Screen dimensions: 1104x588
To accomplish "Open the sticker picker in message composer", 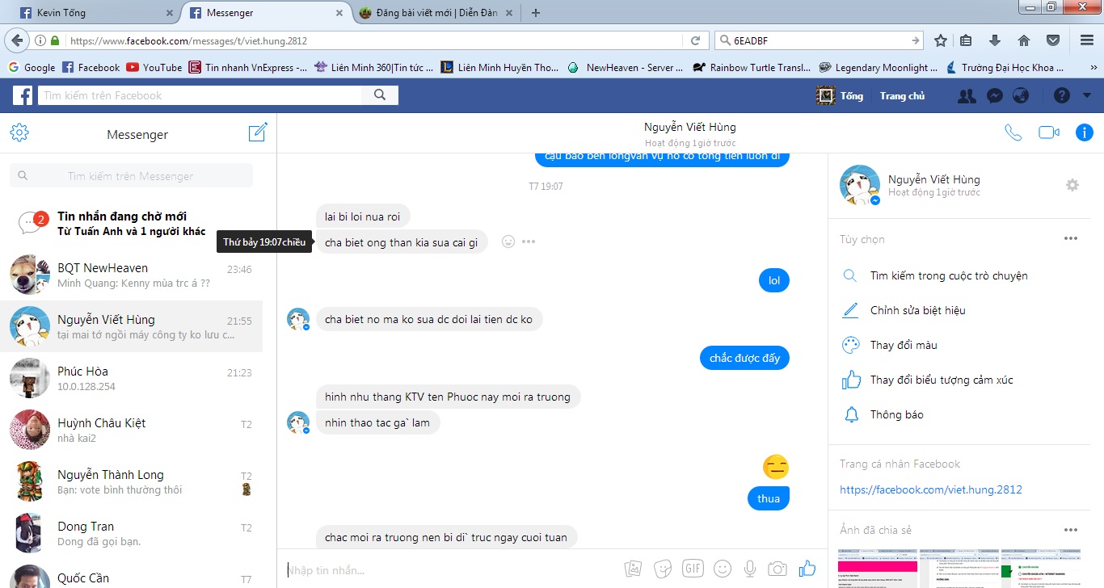I will click(x=664, y=569).
